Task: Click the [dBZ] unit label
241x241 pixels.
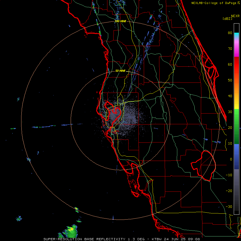Action: tap(227, 18)
